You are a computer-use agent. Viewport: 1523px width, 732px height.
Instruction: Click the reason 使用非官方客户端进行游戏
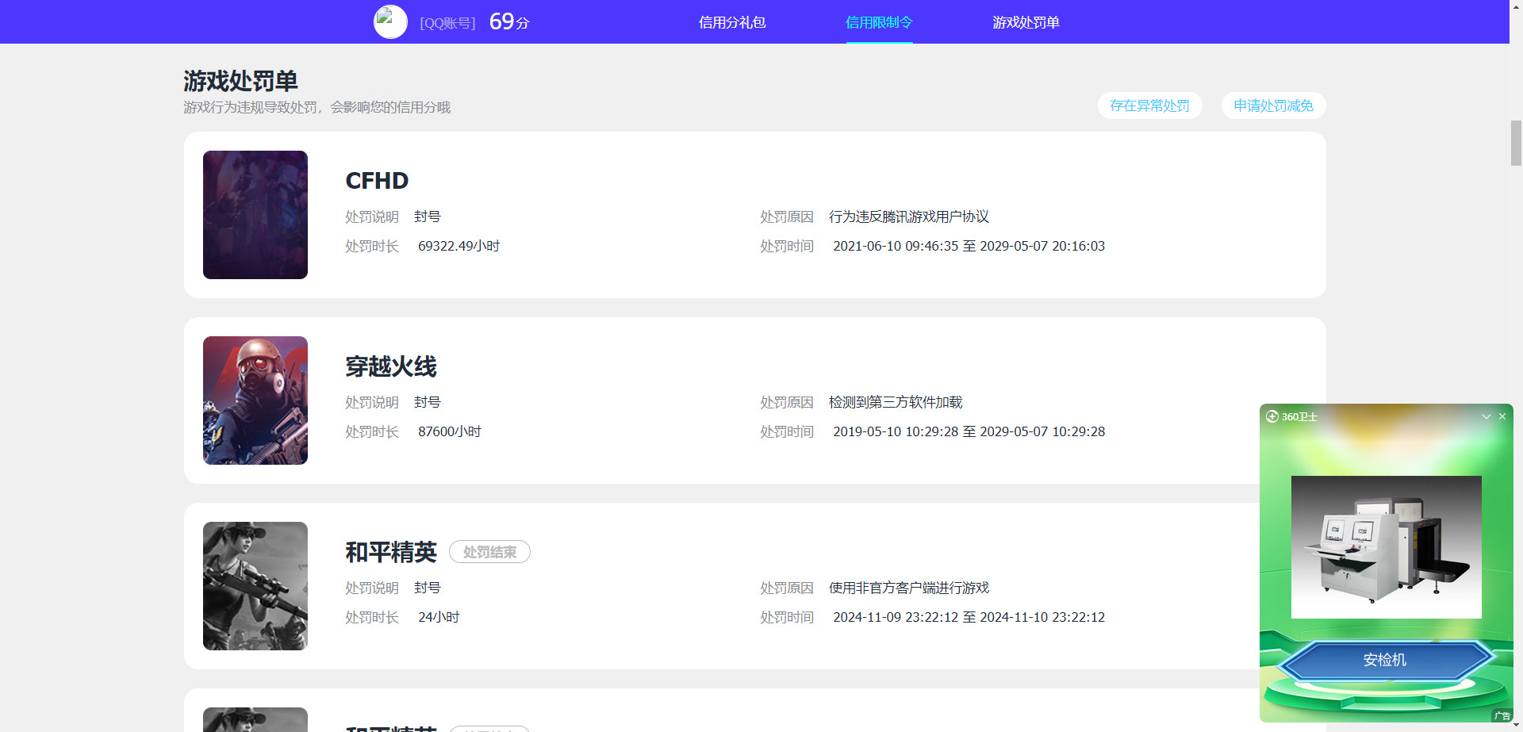coord(908,588)
